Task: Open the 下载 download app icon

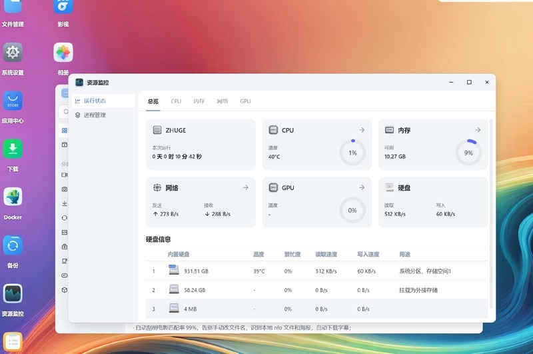Action: (13, 149)
